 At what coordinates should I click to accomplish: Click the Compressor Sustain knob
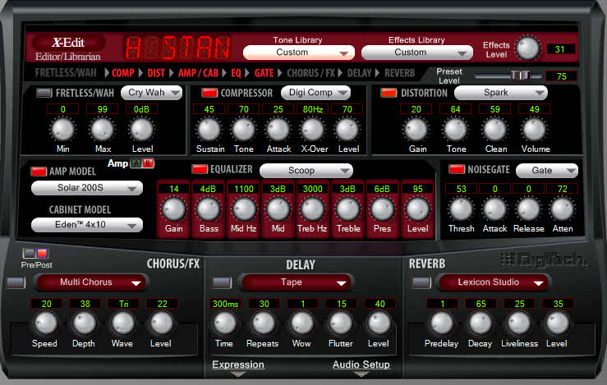click(209, 129)
